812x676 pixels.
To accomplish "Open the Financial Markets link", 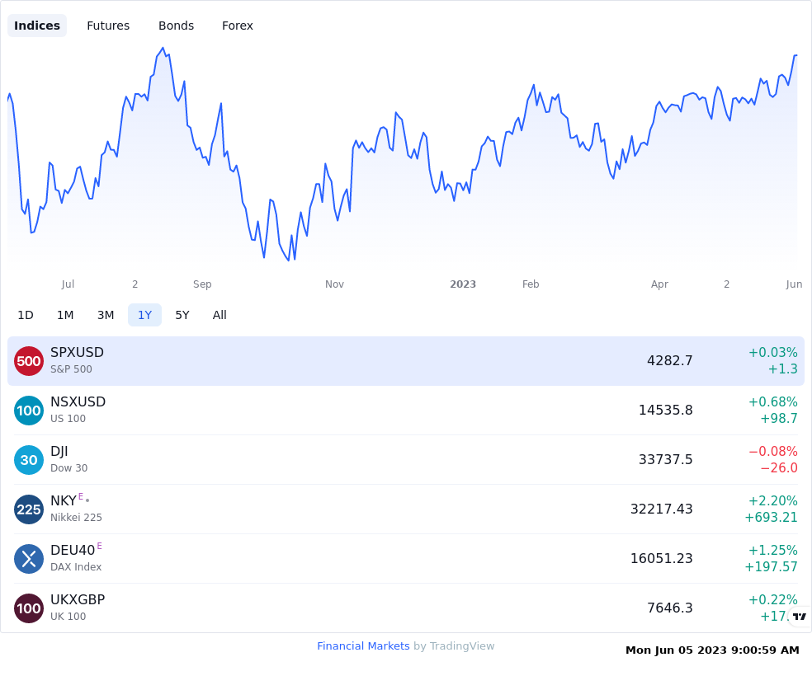I will tap(363, 646).
